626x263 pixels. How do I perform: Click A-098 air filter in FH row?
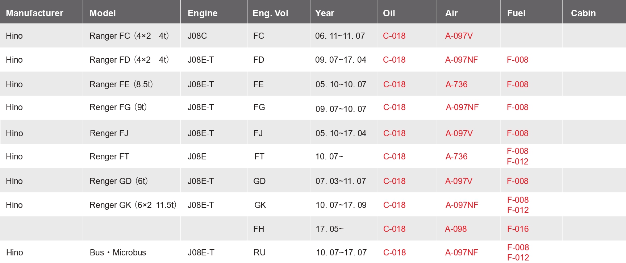click(x=456, y=229)
